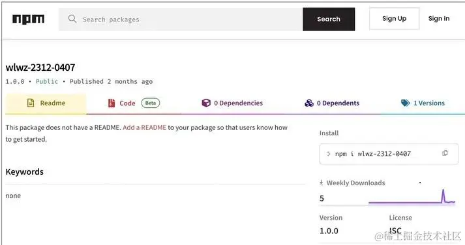This screenshot has width=465, height=245.
Task: Click the Install heading
Action: click(329, 133)
